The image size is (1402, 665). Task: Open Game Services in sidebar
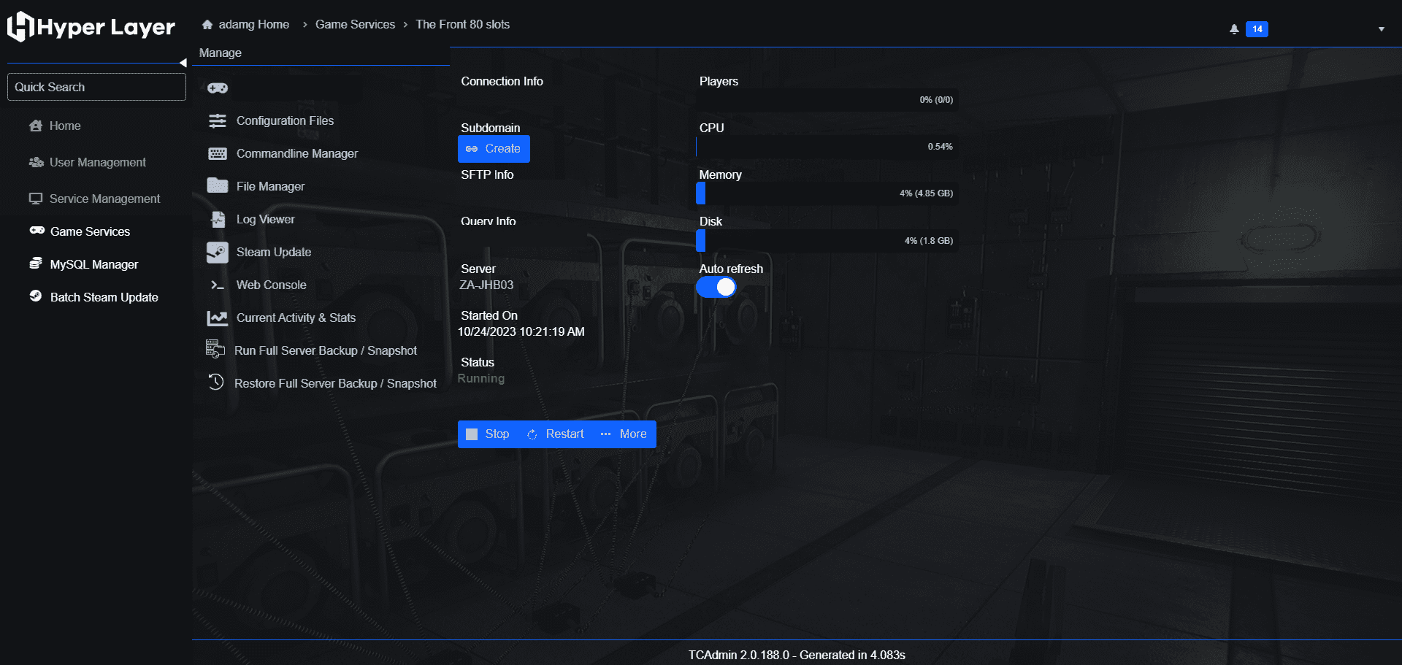click(90, 232)
